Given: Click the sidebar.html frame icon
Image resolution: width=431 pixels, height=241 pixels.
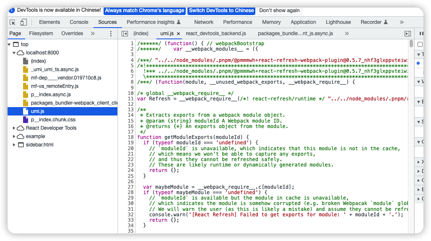Looking at the screenshot, I should (21, 145).
